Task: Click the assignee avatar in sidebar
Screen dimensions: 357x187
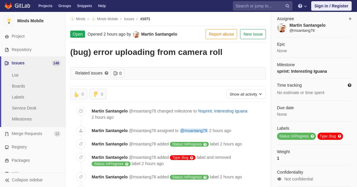Action: 281,28
